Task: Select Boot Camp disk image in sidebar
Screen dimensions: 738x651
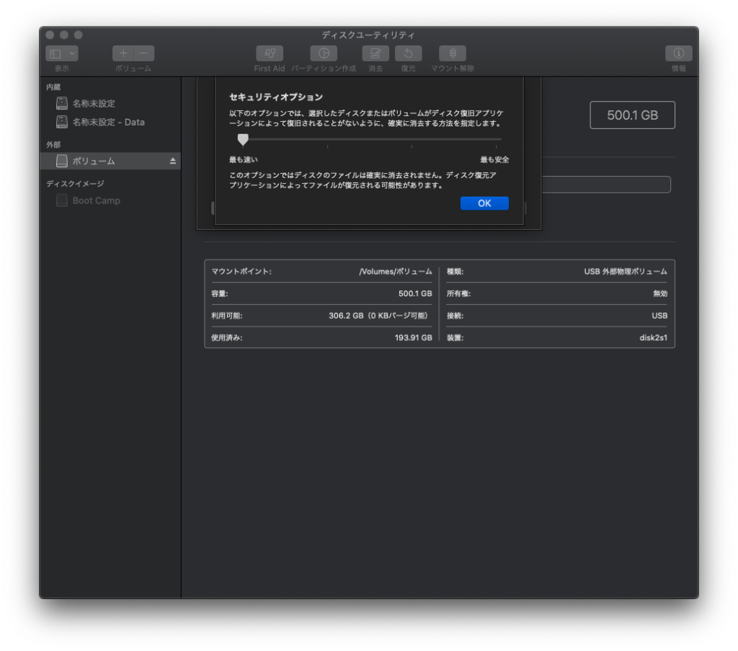Action: point(110,200)
